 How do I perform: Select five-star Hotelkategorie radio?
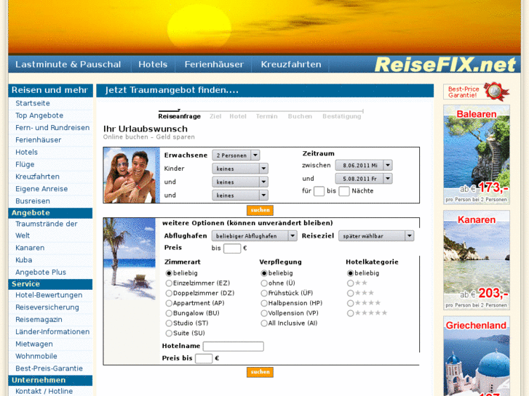350,313
